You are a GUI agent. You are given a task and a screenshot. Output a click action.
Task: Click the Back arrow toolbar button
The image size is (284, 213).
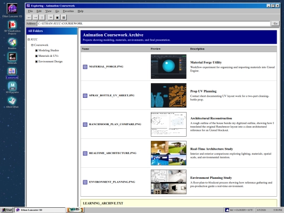click(29, 17)
